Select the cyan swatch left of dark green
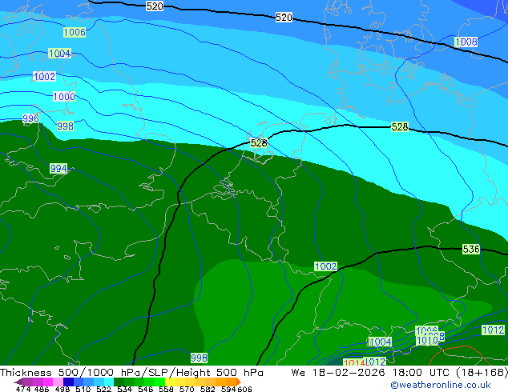This screenshot has width=508, height=392. click(109, 382)
